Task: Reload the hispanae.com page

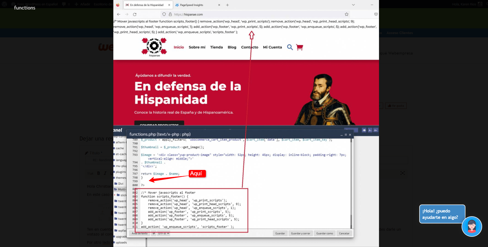Action: (x=135, y=14)
